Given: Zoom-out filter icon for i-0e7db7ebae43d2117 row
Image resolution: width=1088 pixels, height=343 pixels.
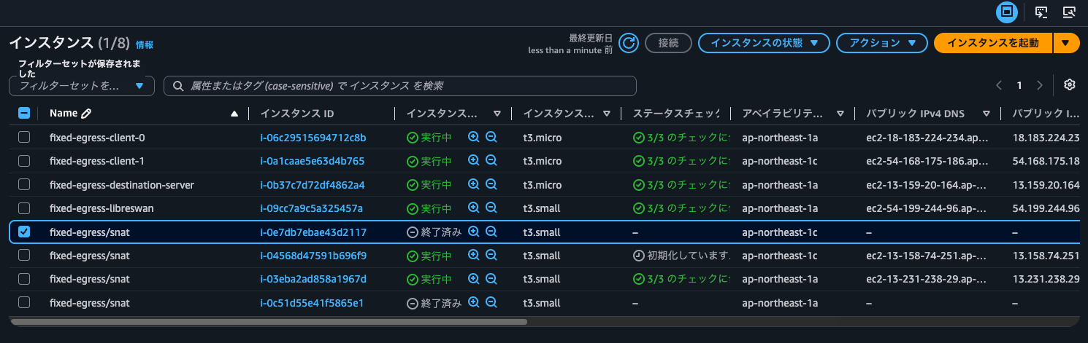Looking at the screenshot, I should 491,232.
